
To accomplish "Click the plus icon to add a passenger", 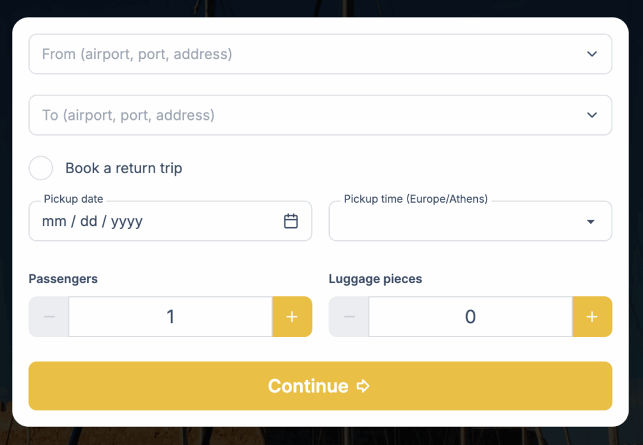I will (x=292, y=317).
